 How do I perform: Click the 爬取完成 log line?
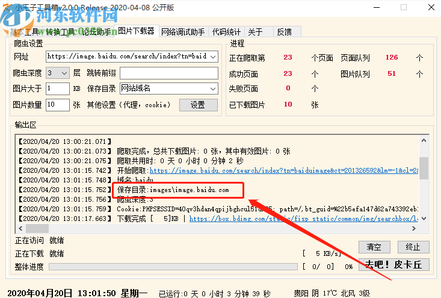(x=203, y=151)
